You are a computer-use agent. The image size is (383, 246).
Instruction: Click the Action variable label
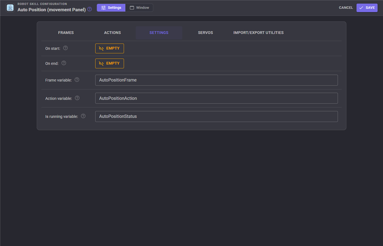pyautogui.click(x=59, y=98)
